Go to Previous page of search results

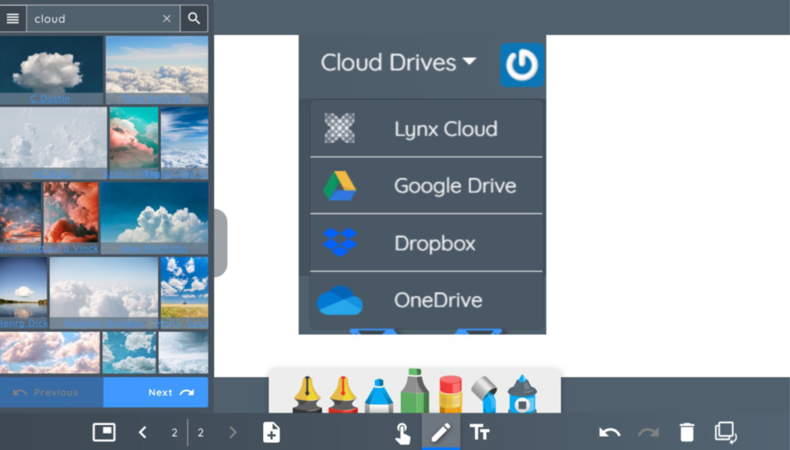click(x=52, y=392)
